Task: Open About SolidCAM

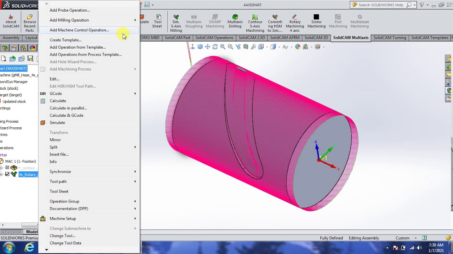Action: 11,22
